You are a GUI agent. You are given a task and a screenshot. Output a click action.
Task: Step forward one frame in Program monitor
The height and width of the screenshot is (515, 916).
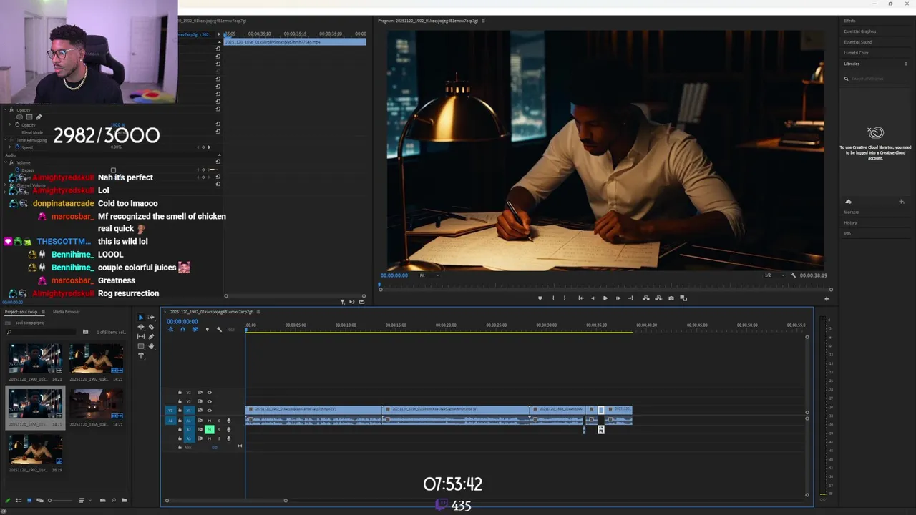coord(618,298)
